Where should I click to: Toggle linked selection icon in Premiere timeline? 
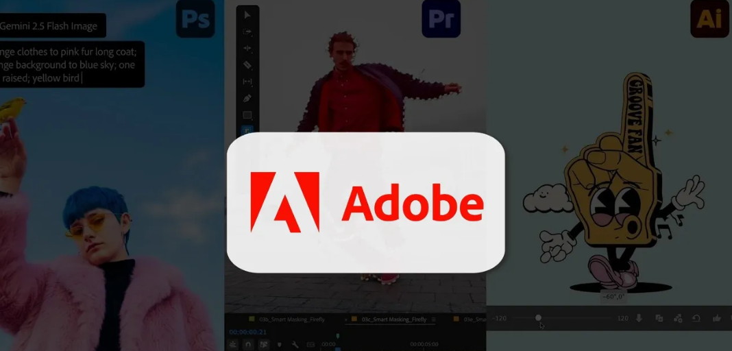click(x=264, y=344)
